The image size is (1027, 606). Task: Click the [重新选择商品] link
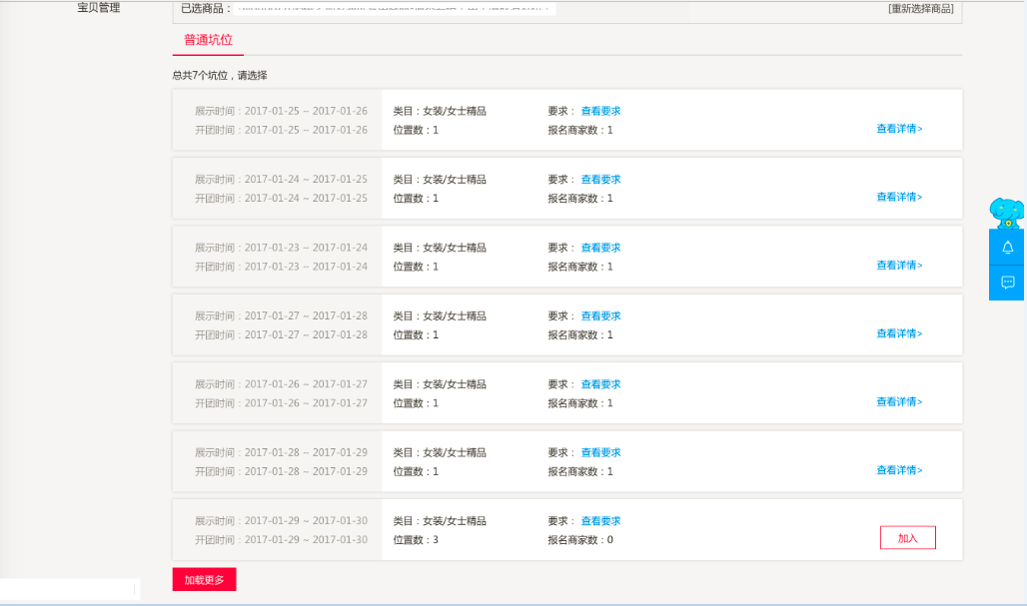click(x=920, y=9)
